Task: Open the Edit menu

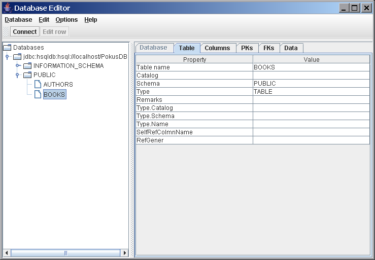Action: [44, 20]
